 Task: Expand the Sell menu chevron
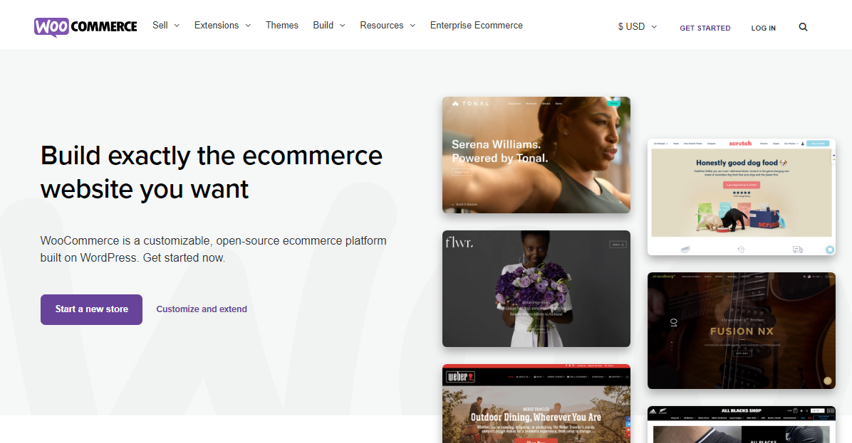[177, 26]
